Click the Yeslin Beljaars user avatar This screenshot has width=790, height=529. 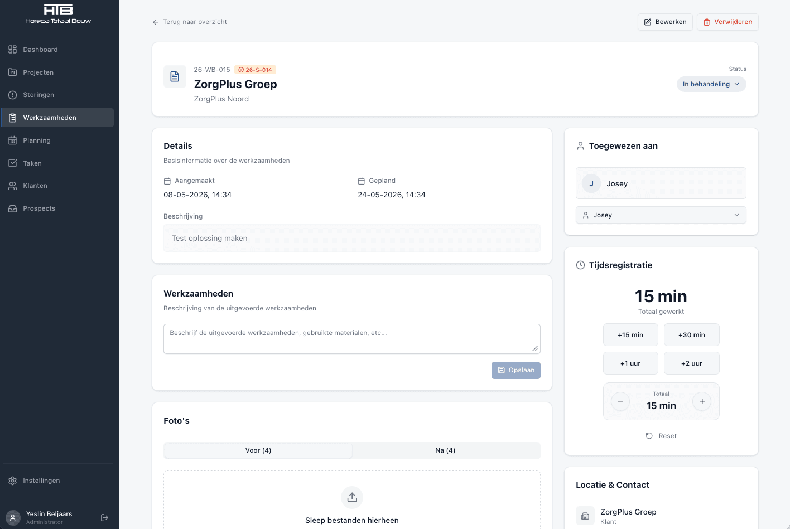(13, 518)
